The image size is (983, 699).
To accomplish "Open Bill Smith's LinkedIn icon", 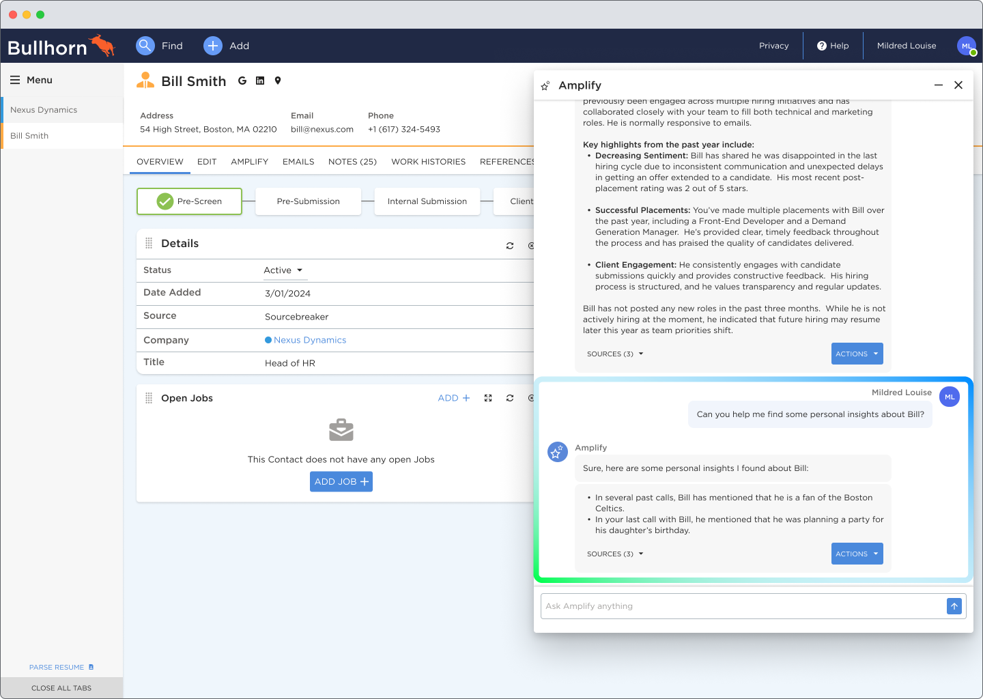I will (260, 81).
